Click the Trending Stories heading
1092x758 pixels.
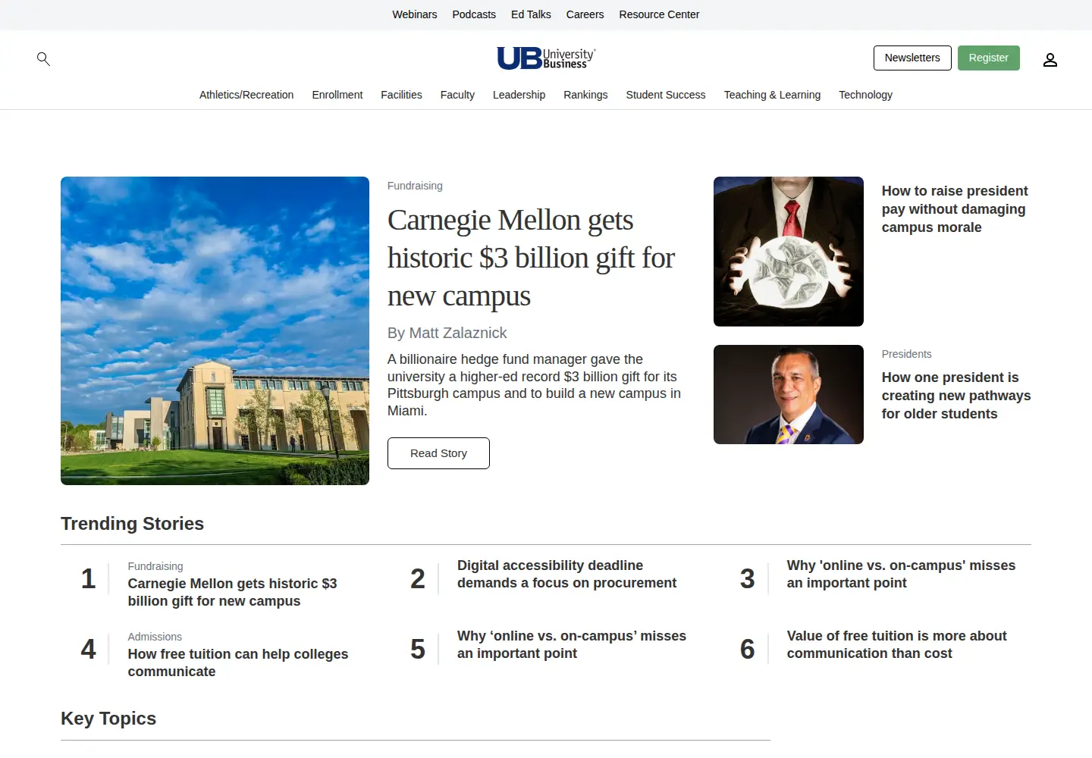tap(132, 524)
